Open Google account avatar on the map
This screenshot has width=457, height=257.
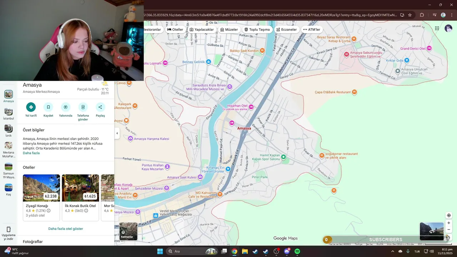pyautogui.click(x=448, y=29)
